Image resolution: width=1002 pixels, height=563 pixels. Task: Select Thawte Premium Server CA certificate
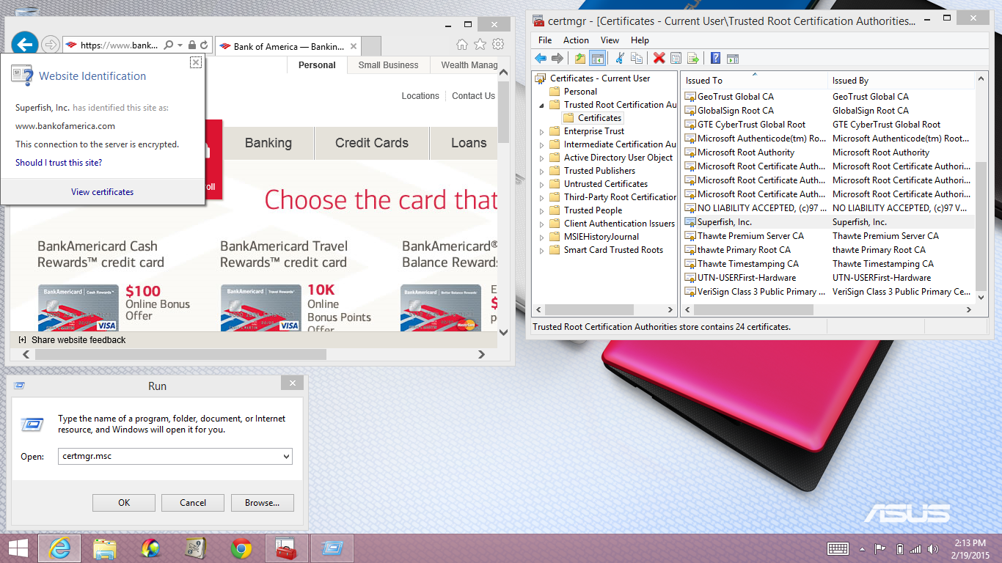[x=829, y=236]
